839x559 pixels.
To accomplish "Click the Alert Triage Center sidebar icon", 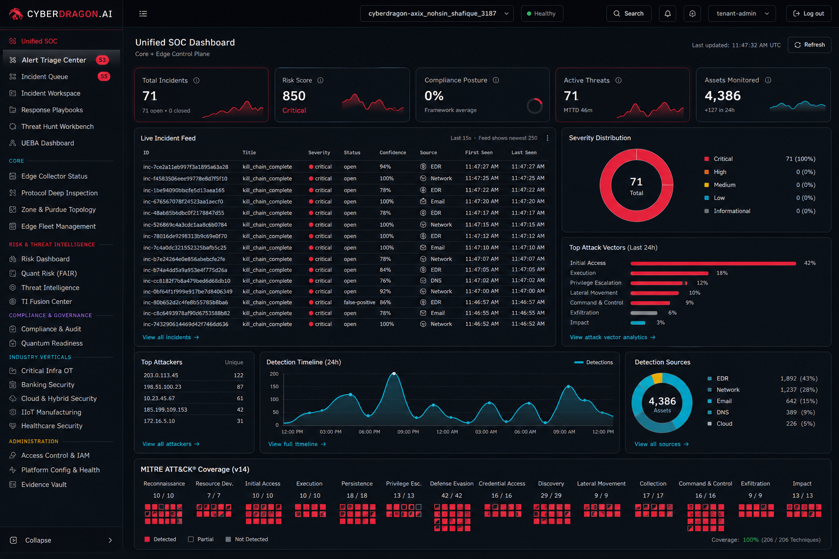I will pyautogui.click(x=13, y=60).
